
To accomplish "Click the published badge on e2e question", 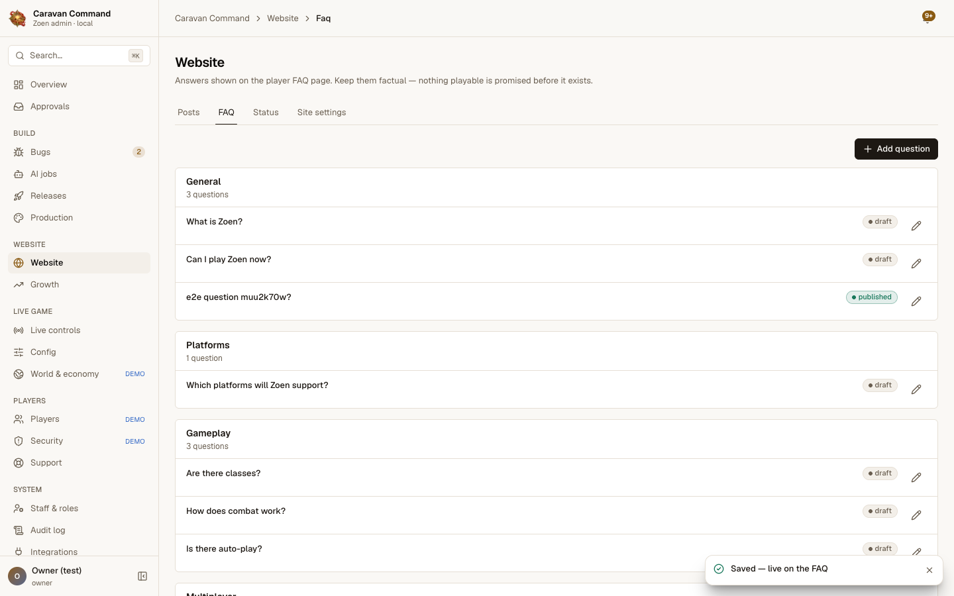I will pos(871,297).
